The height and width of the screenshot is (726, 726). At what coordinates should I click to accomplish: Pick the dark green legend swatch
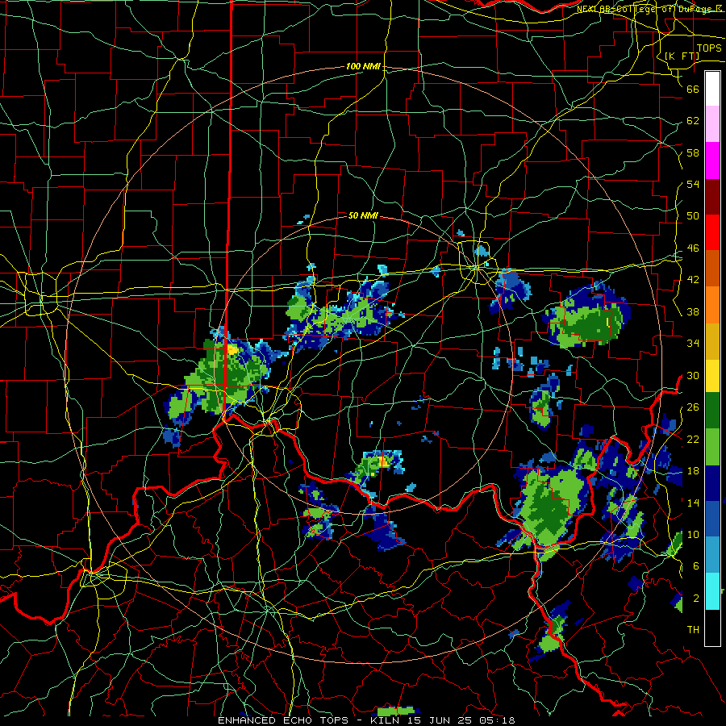tap(712, 411)
